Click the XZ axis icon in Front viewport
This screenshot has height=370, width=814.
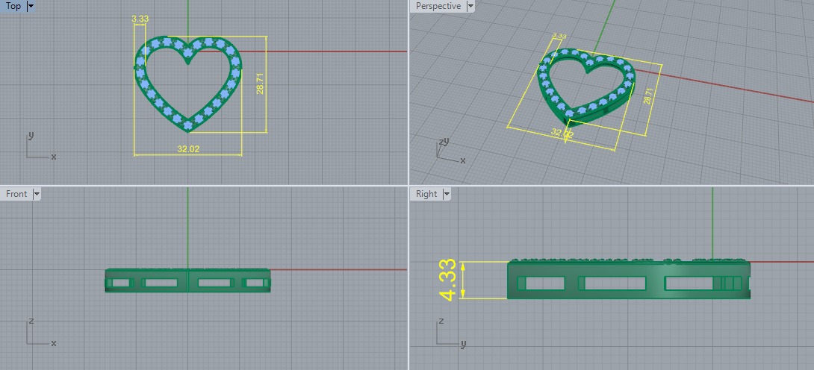pyautogui.click(x=40, y=333)
